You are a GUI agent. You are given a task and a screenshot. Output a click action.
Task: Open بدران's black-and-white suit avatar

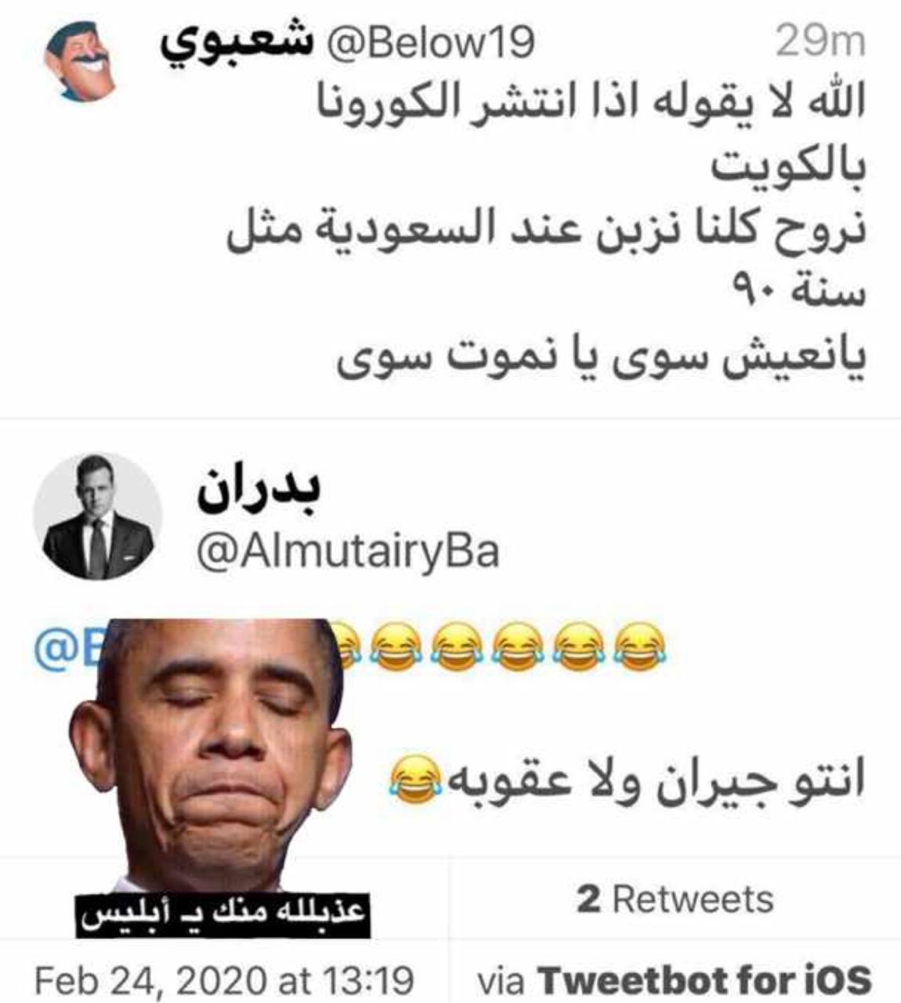[x=98, y=516]
